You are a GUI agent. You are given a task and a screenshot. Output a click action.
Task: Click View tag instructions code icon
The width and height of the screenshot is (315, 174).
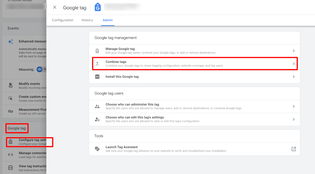click(10, 168)
